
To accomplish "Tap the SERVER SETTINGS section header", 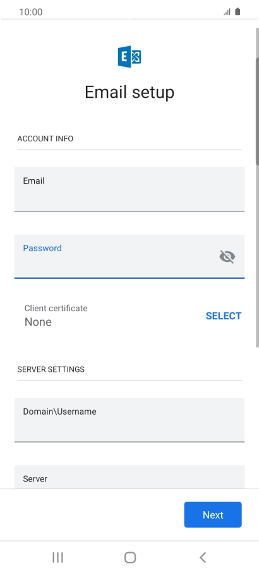I will (51, 369).
